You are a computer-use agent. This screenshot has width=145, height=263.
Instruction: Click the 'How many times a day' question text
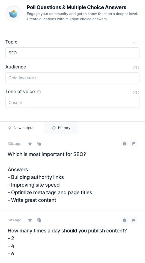67,231
